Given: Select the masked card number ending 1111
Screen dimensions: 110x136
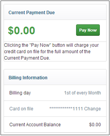Looking at the screenshot, I should (66, 109).
